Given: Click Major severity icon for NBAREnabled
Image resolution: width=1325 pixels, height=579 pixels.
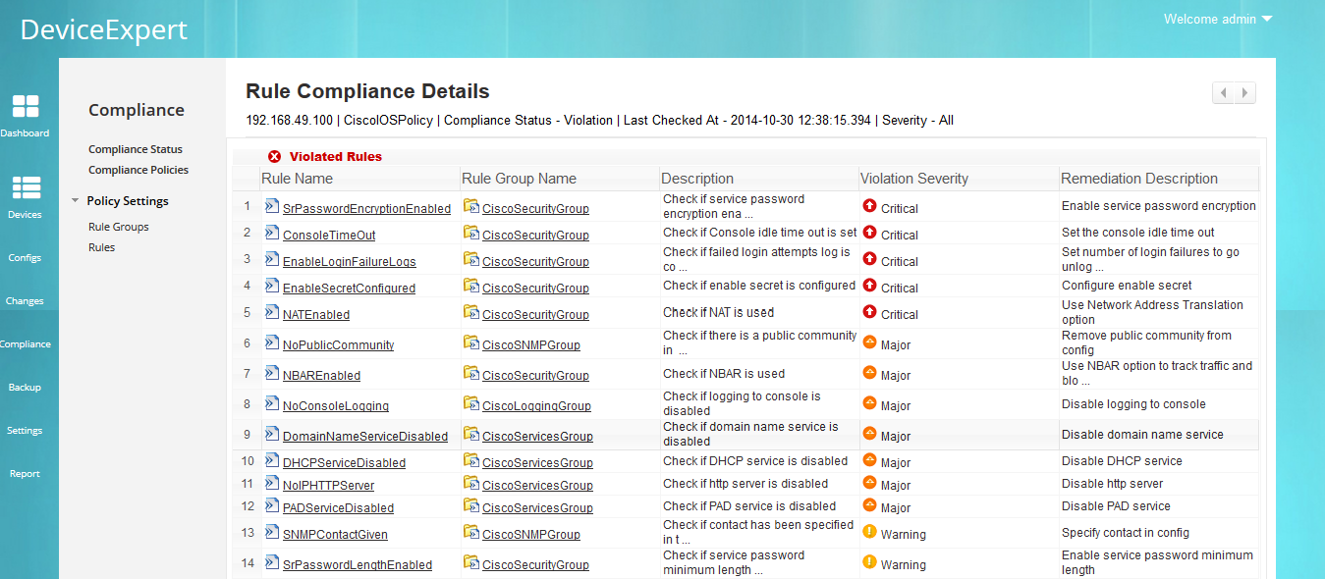Looking at the screenshot, I should [869, 373].
